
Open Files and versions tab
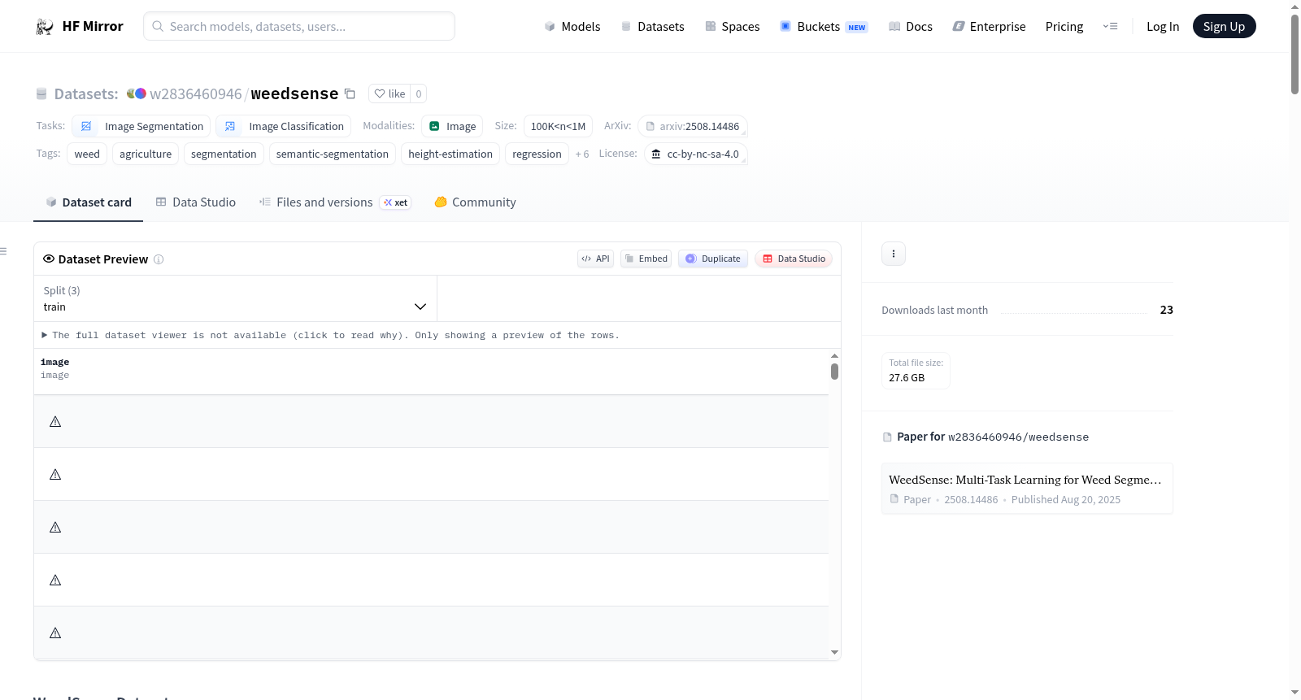point(335,202)
